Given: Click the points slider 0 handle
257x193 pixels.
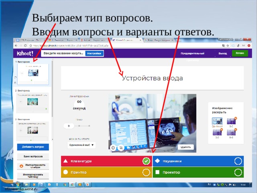Looking at the screenshot, I should point(69,126).
